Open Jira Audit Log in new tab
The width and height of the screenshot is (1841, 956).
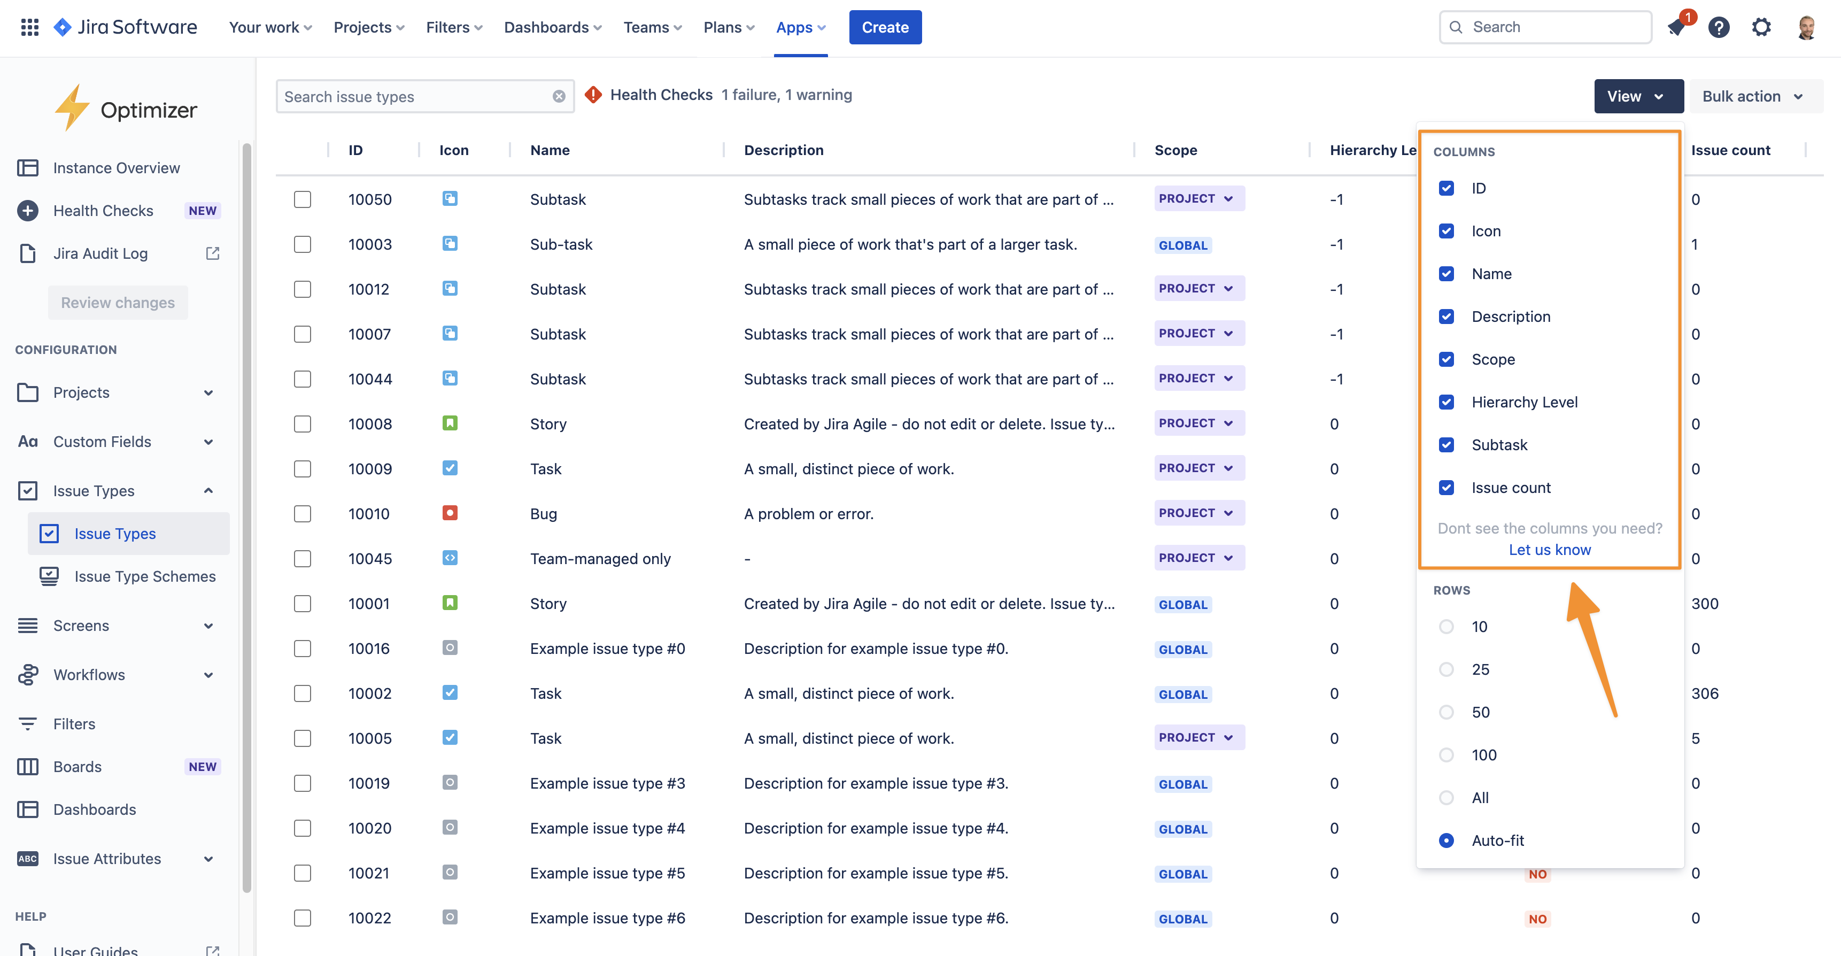[212, 253]
